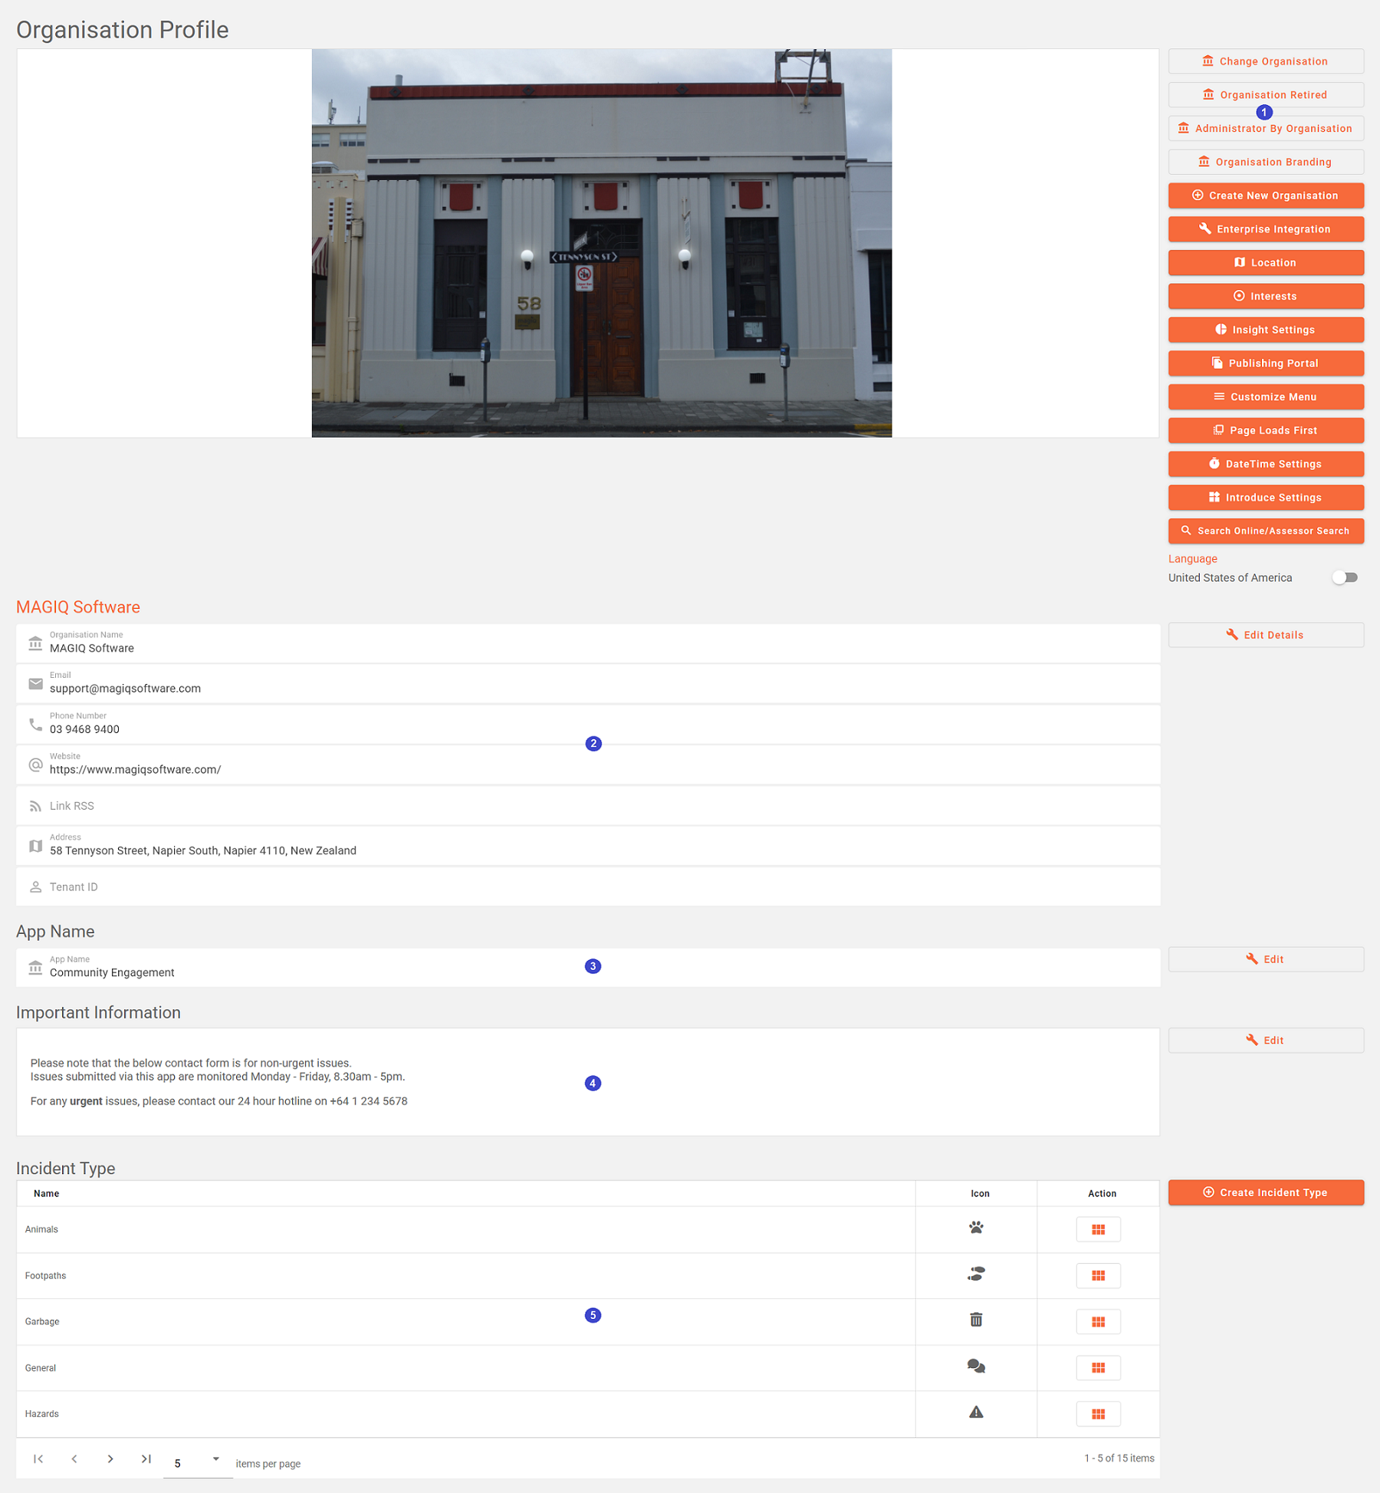Image resolution: width=1380 pixels, height=1493 pixels.
Task: Click the organisation building photo
Action: (601, 243)
